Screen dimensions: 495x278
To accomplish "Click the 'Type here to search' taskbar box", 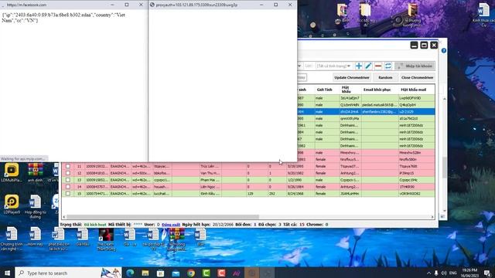I will tap(68, 273).
